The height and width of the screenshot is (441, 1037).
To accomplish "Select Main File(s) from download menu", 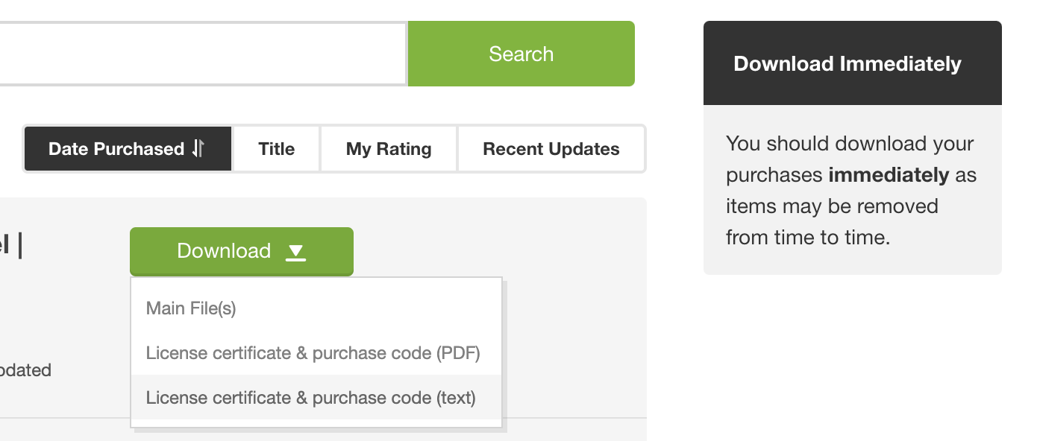I will coord(191,308).
